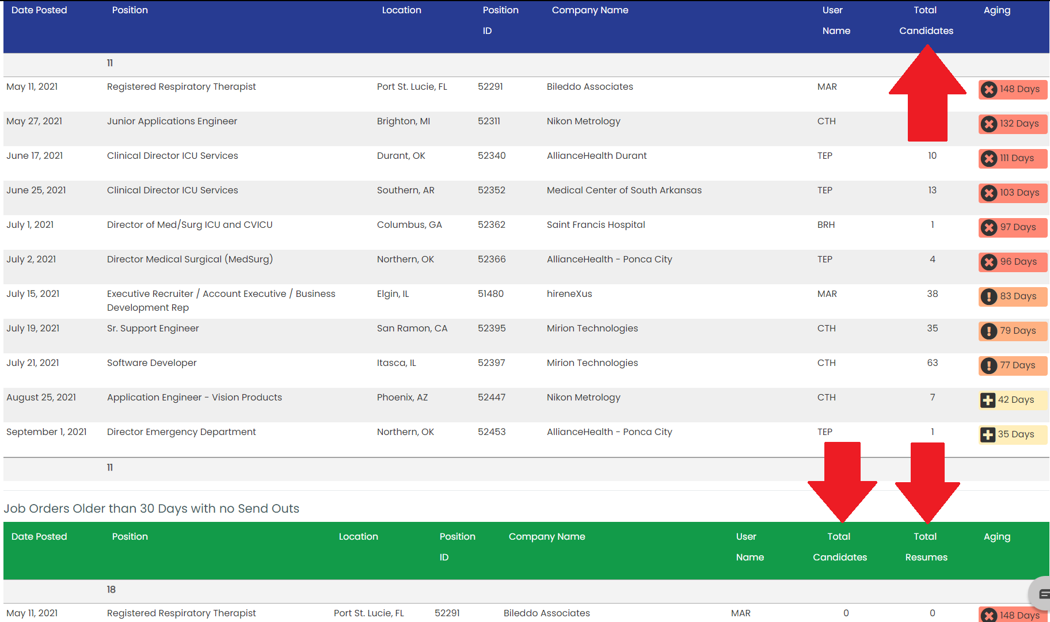Click the X icon on the 97 Days badge
Image resolution: width=1050 pixels, height=622 pixels.
click(x=989, y=227)
